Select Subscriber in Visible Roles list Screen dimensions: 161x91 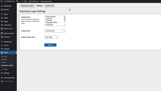click(49, 24)
